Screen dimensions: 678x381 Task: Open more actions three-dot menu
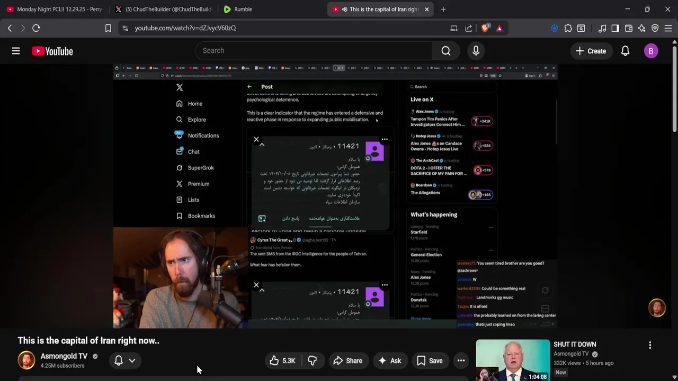click(461, 361)
